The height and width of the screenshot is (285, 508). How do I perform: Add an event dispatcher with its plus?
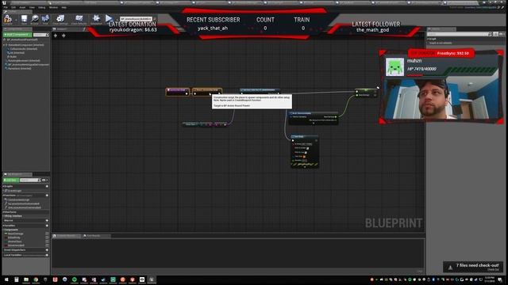coord(47,250)
